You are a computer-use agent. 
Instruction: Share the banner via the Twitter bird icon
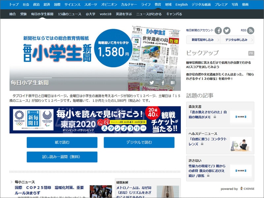click(151, 83)
